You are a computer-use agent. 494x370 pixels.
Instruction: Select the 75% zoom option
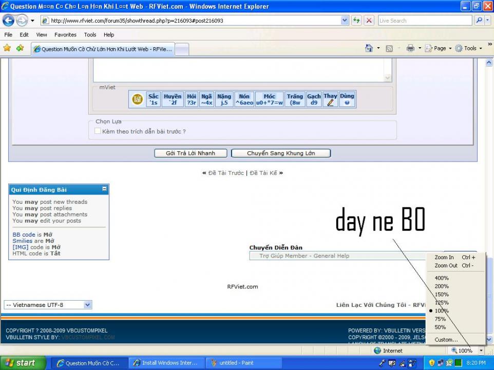pyautogui.click(x=440, y=319)
